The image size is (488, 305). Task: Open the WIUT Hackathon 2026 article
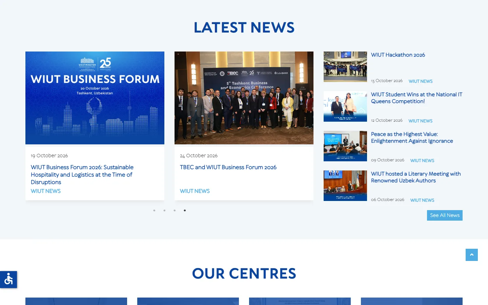[x=398, y=55]
